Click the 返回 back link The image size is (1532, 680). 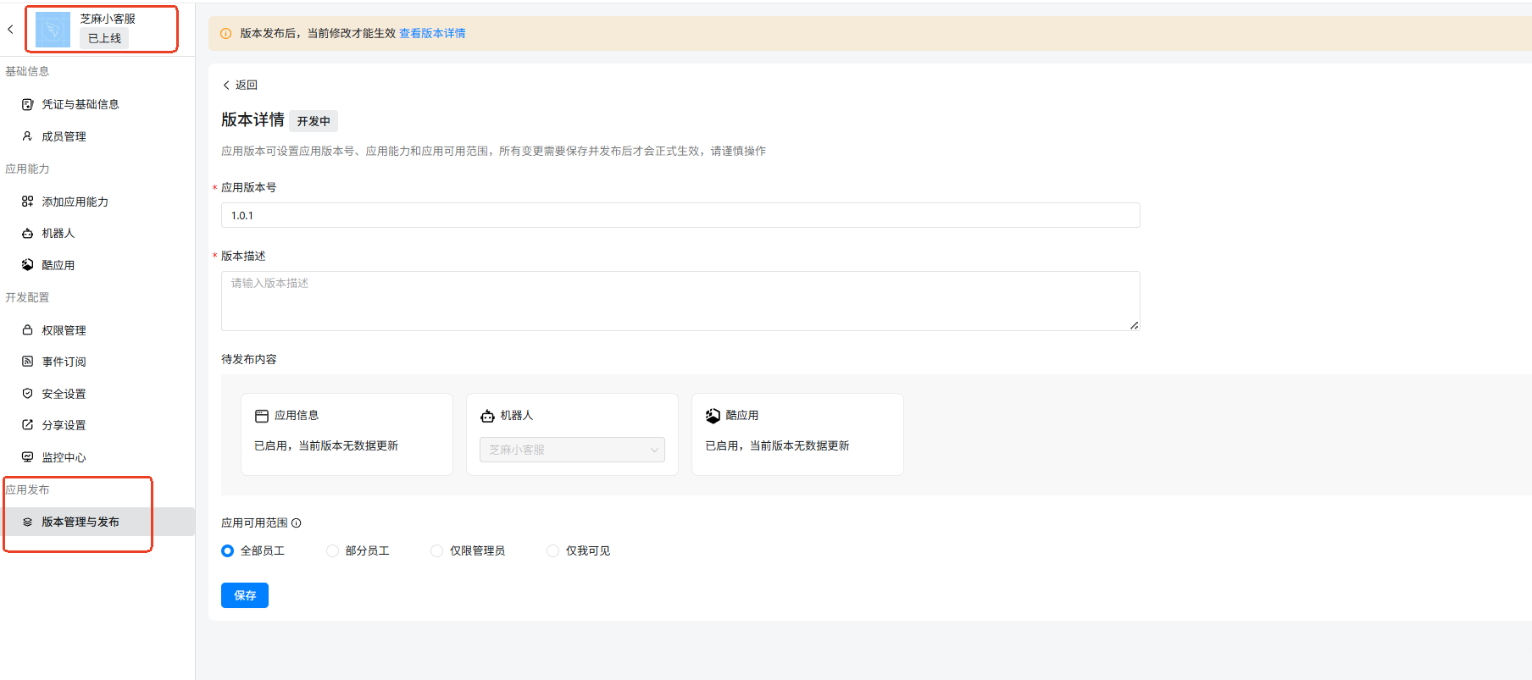tap(240, 85)
